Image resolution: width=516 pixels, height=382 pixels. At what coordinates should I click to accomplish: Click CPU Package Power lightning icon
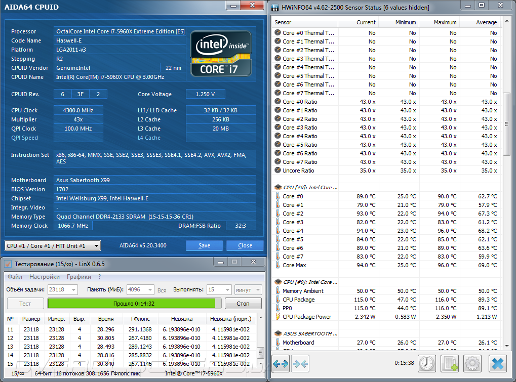[x=277, y=317]
